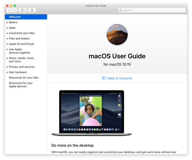Open the Table of Contents link
This screenshot has width=192, height=160.
[x=119, y=78]
